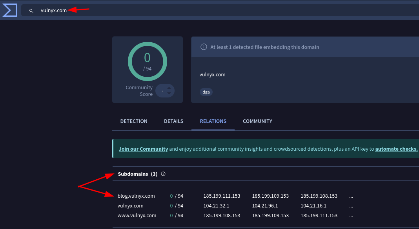The height and width of the screenshot is (229, 419).
Task: Click the Subdomains info icon
Action: pyautogui.click(x=163, y=174)
